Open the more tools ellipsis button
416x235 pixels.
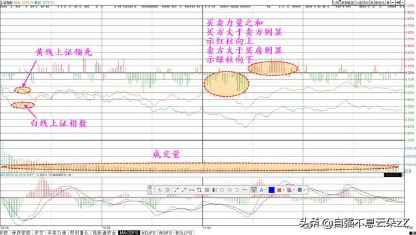click(244, 190)
